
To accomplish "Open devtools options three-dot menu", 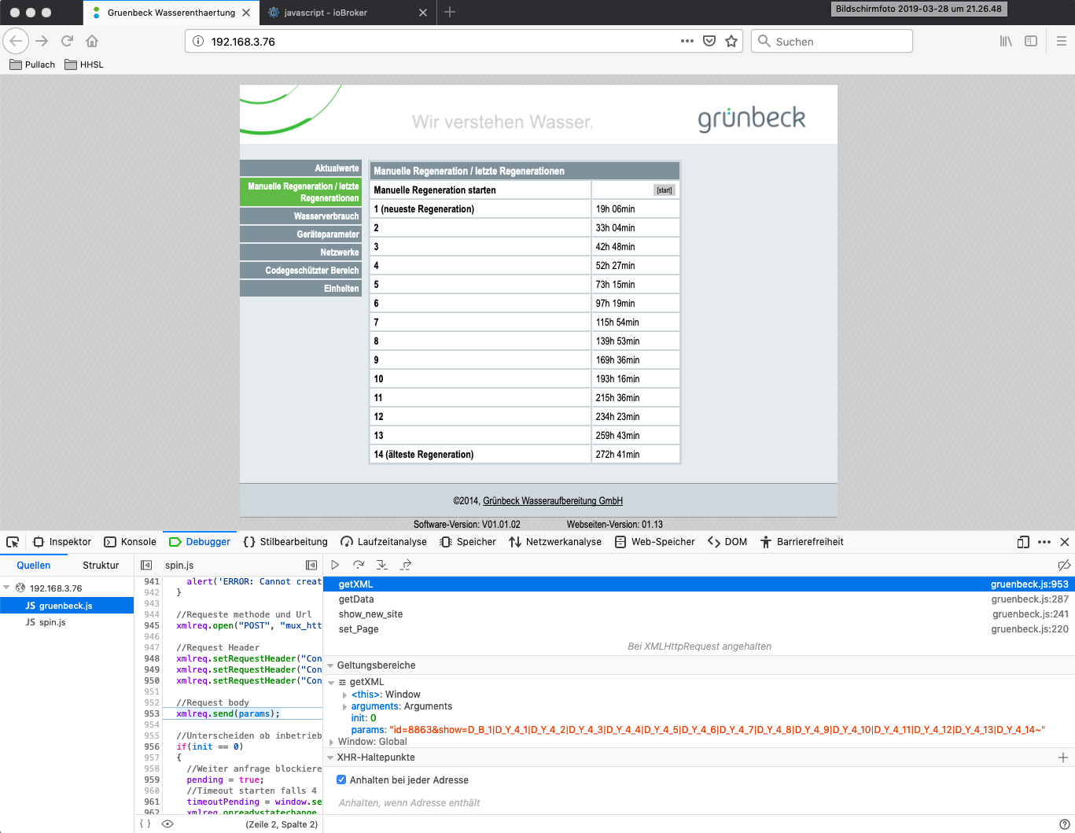I will (x=1044, y=542).
